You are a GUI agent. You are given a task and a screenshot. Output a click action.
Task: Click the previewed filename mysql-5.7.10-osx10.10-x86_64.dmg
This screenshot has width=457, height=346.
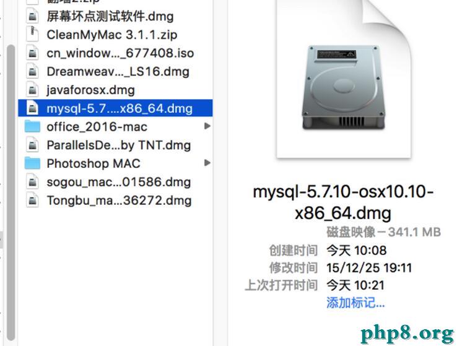point(343,202)
